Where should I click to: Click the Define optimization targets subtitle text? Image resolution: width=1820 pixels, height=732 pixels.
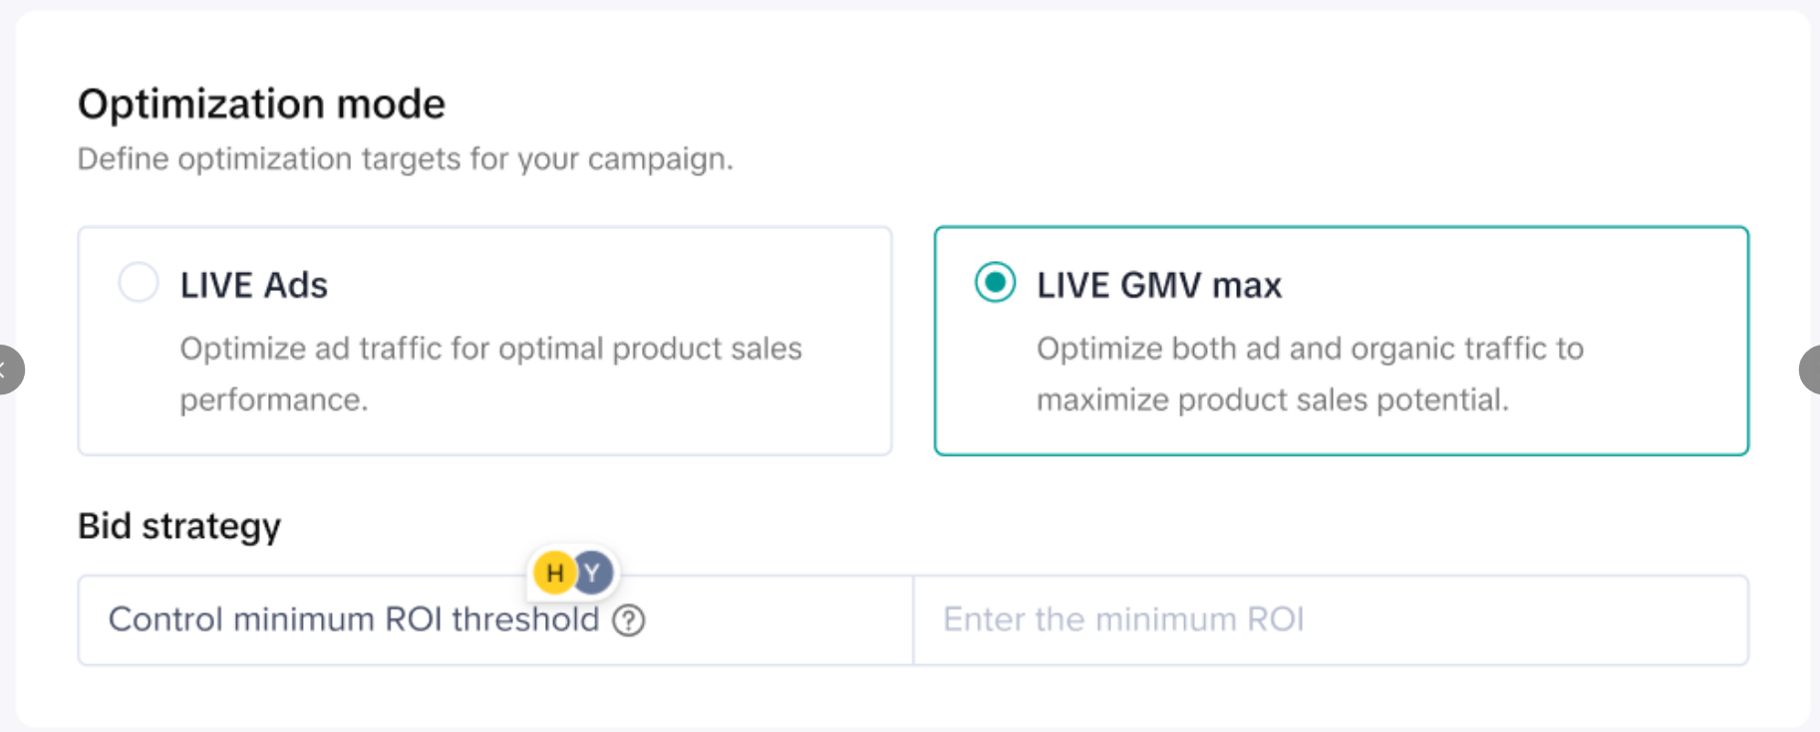click(x=405, y=159)
